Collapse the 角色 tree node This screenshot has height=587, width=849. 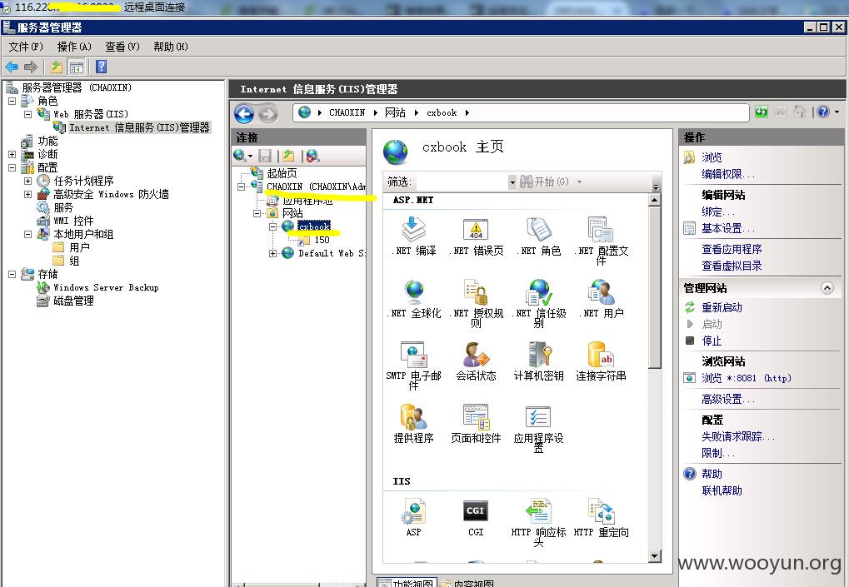coord(12,102)
